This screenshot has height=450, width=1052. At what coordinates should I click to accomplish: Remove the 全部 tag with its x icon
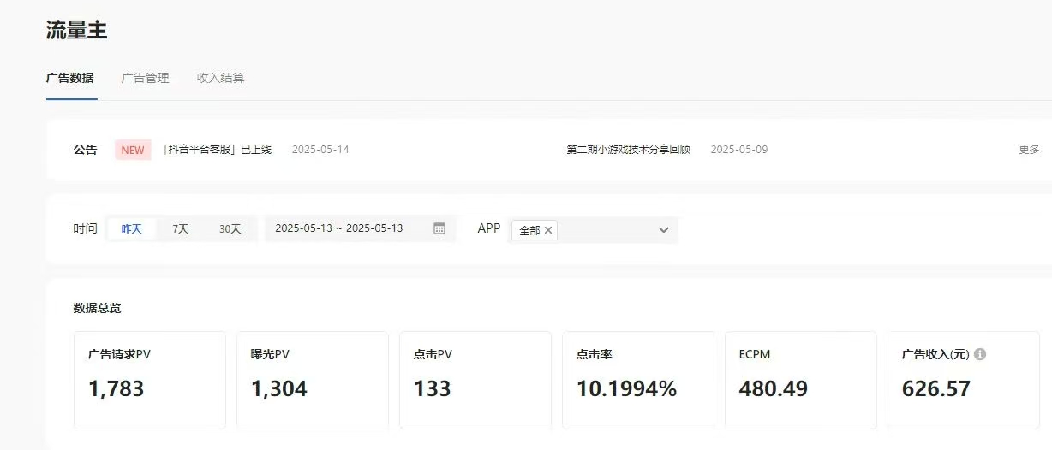coord(548,230)
